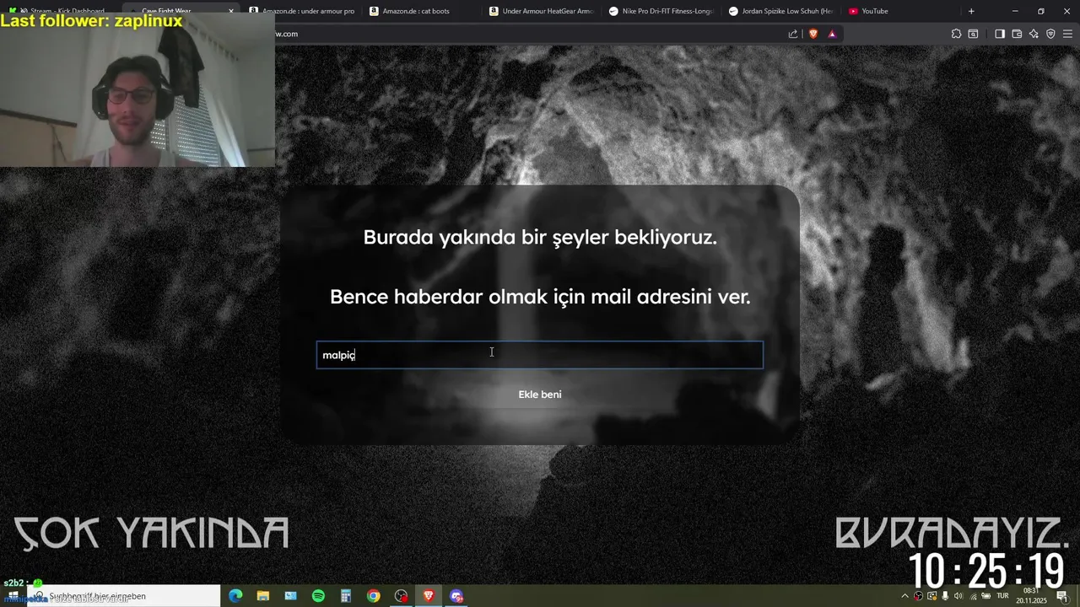The image size is (1080, 607).
Task: Focus the mail address input field
Action: pyautogui.click(x=540, y=355)
